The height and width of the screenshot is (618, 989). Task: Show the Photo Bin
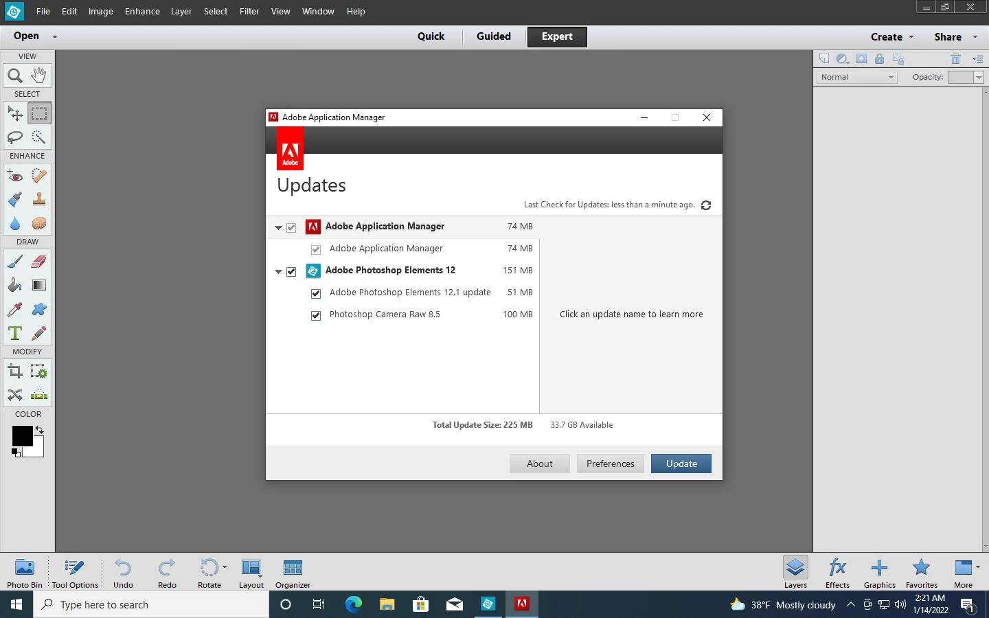tap(25, 573)
